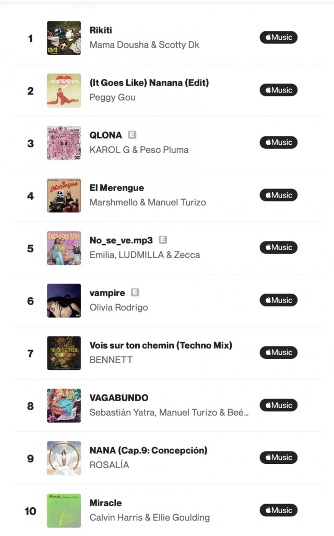Open No_se_ve.mp3 Apple Music badge
The height and width of the screenshot is (536, 334).
tap(278, 248)
